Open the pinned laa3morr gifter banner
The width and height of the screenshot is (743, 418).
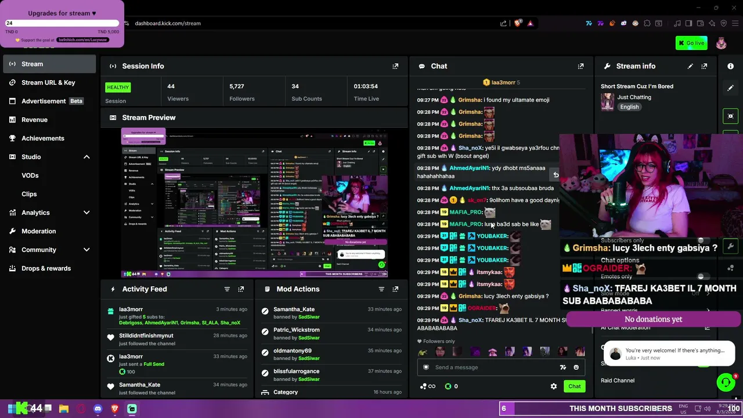502,82
